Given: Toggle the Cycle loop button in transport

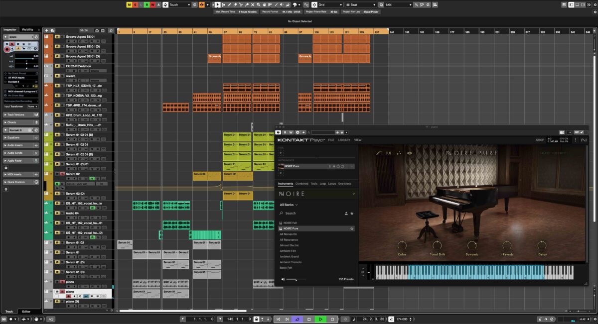Looking at the screenshot, I should click(298, 319).
